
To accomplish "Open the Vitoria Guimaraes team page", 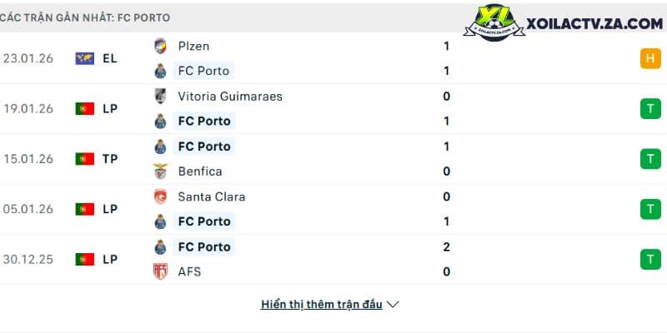I will click(x=230, y=97).
